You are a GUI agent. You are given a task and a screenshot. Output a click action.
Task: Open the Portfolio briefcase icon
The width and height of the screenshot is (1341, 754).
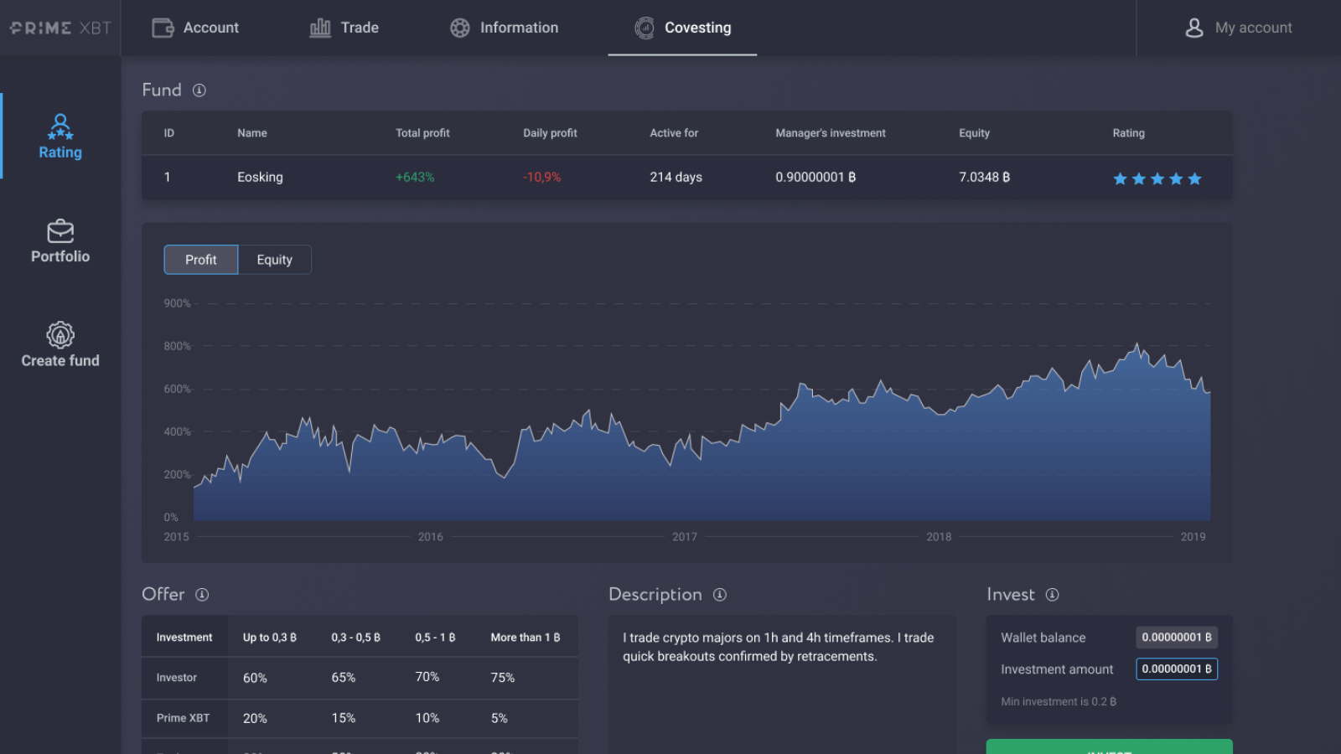coord(60,230)
